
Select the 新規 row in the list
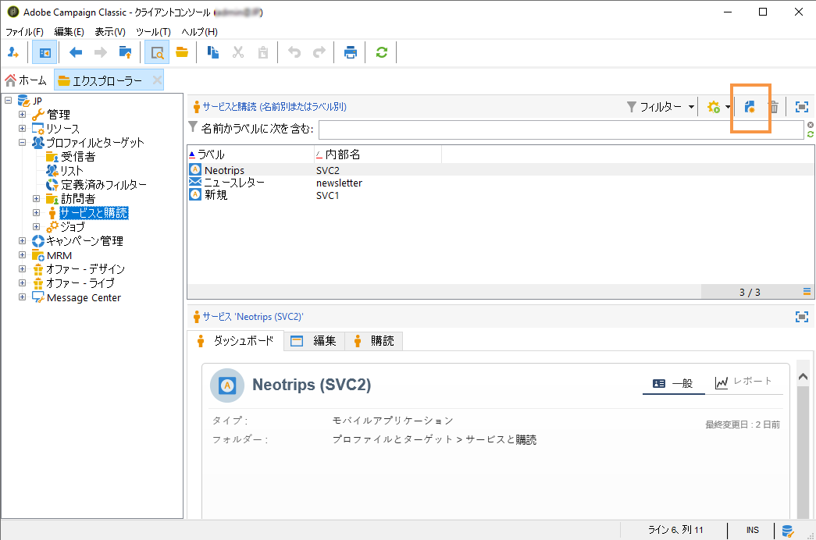point(501,195)
